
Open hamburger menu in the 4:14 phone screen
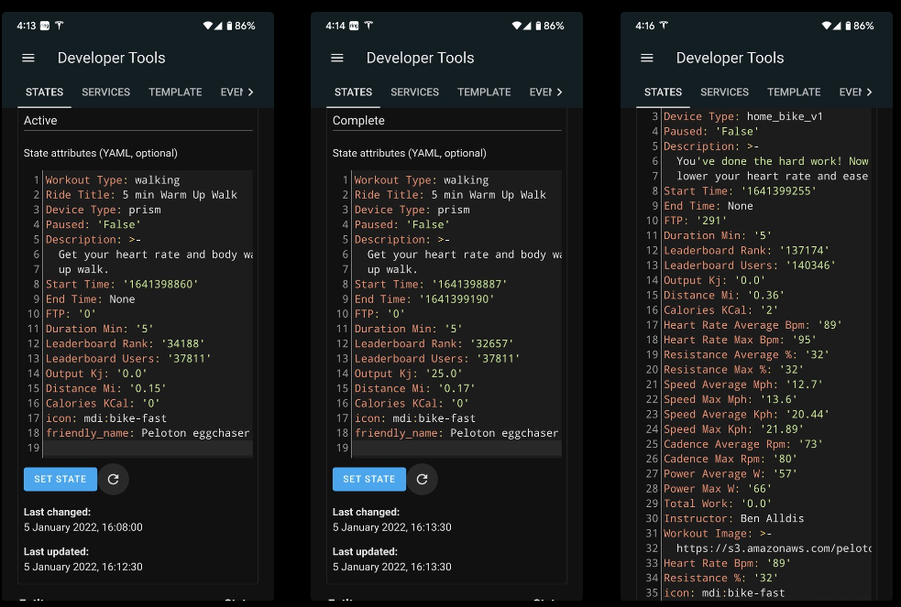[x=337, y=58]
